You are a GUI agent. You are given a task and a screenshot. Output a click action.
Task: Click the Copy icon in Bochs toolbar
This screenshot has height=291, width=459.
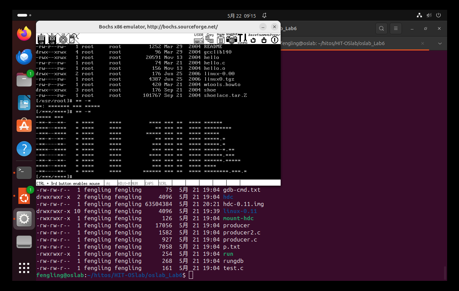[x=210, y=39]
